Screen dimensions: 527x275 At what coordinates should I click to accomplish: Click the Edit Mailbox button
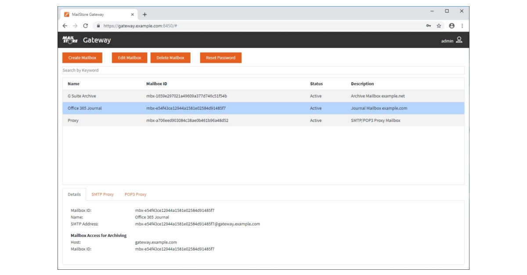point(130,58)
